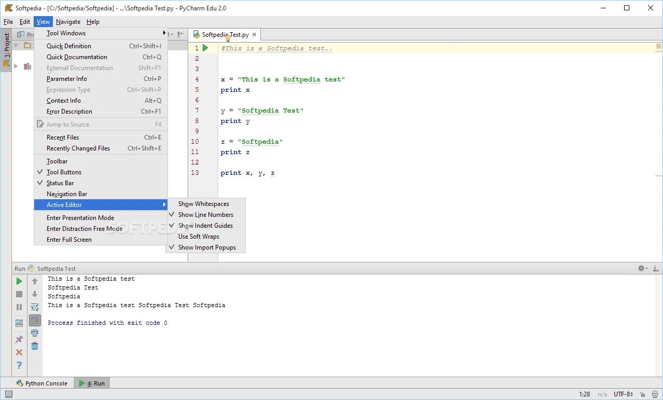The height and width of the screenshot is (400, 663).
Task: Click the Pause output icon
Action: (19, 307)
